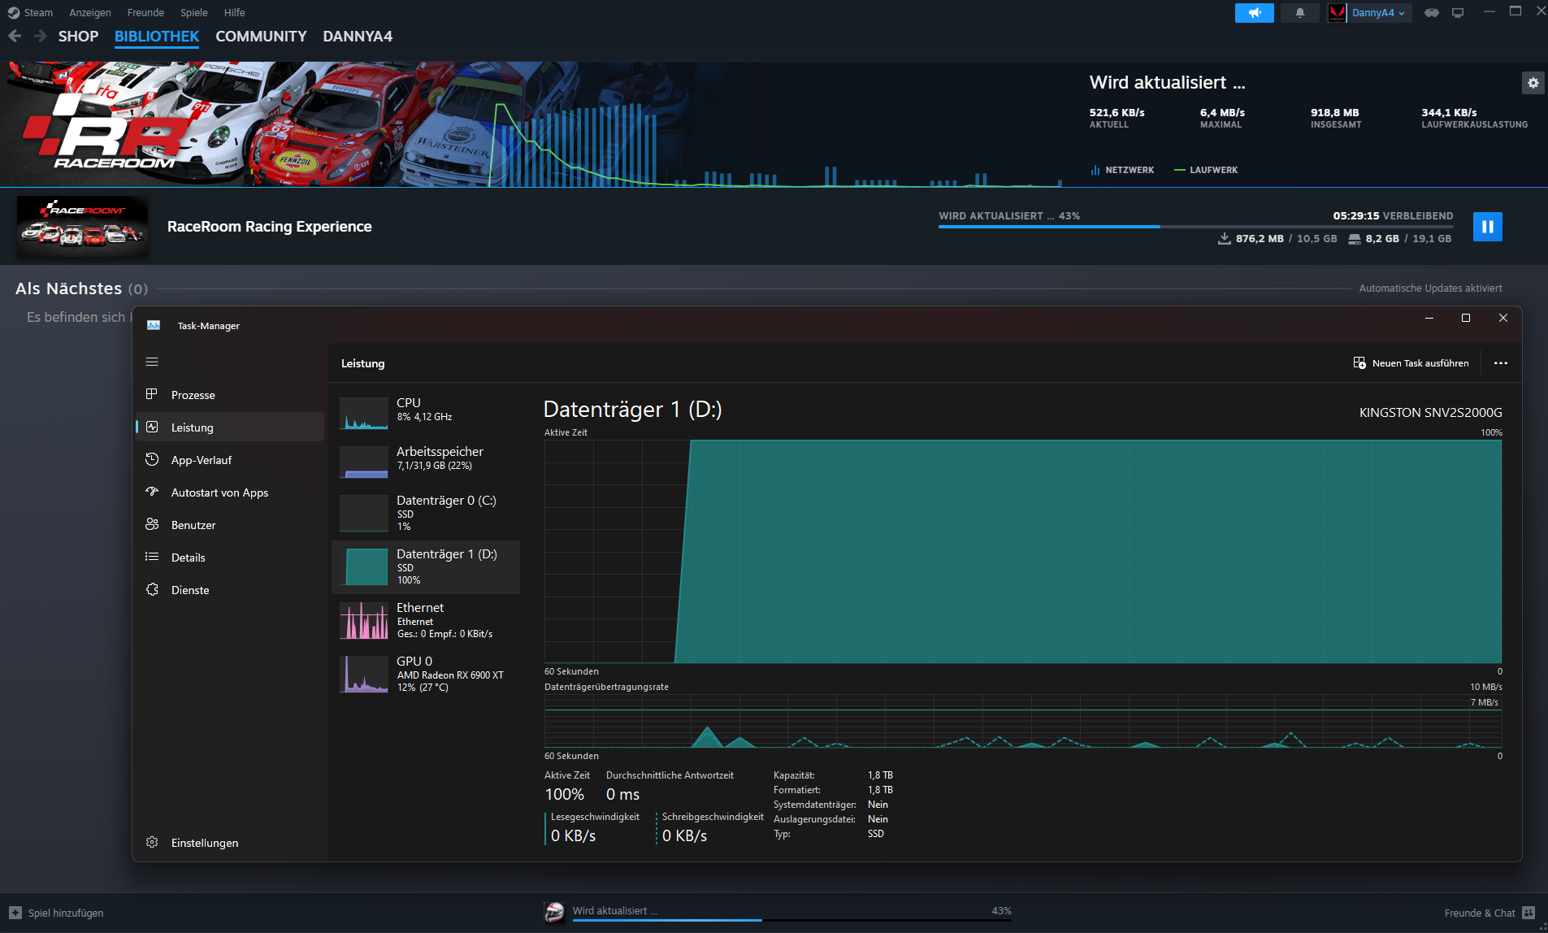Open Task-Manager Einstellungen
This screenshot has width=1548, height=933.
(x=230, y=843)
